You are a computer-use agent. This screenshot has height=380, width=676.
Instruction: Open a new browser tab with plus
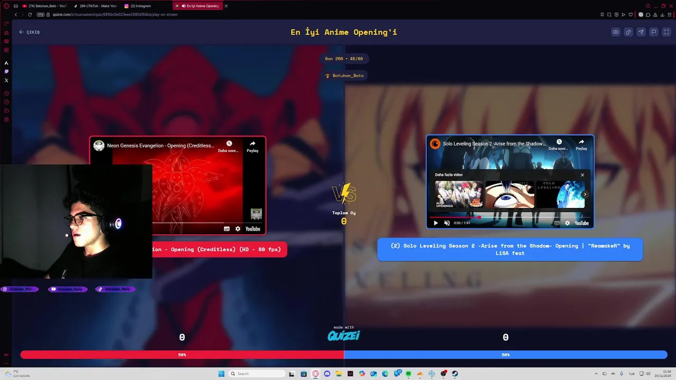(226, 6)
